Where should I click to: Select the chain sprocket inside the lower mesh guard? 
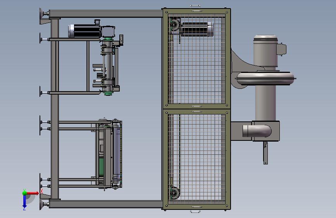174,192
